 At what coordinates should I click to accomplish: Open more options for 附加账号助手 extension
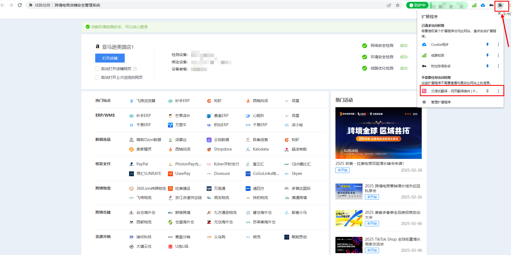coord(498,66)
